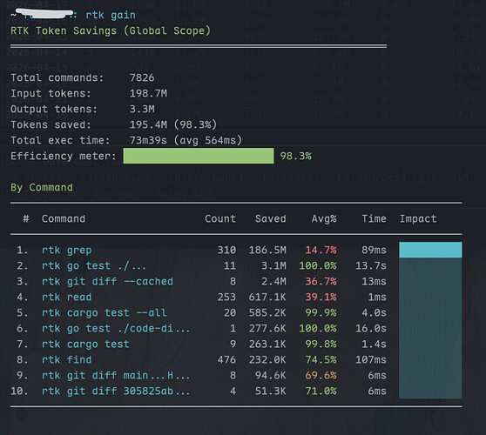The height and width of the screenshot is (435, 486).
Task: Select the 'rtk cargo test' row 7 command
Action: (85, 344)
